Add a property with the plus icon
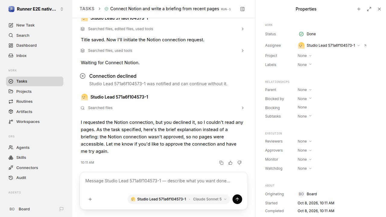386x217 pixels. coord(359,9)
